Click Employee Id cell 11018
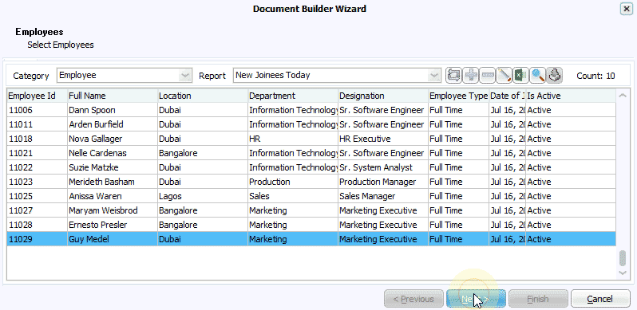The image size is (637, 310). point(37,139)
